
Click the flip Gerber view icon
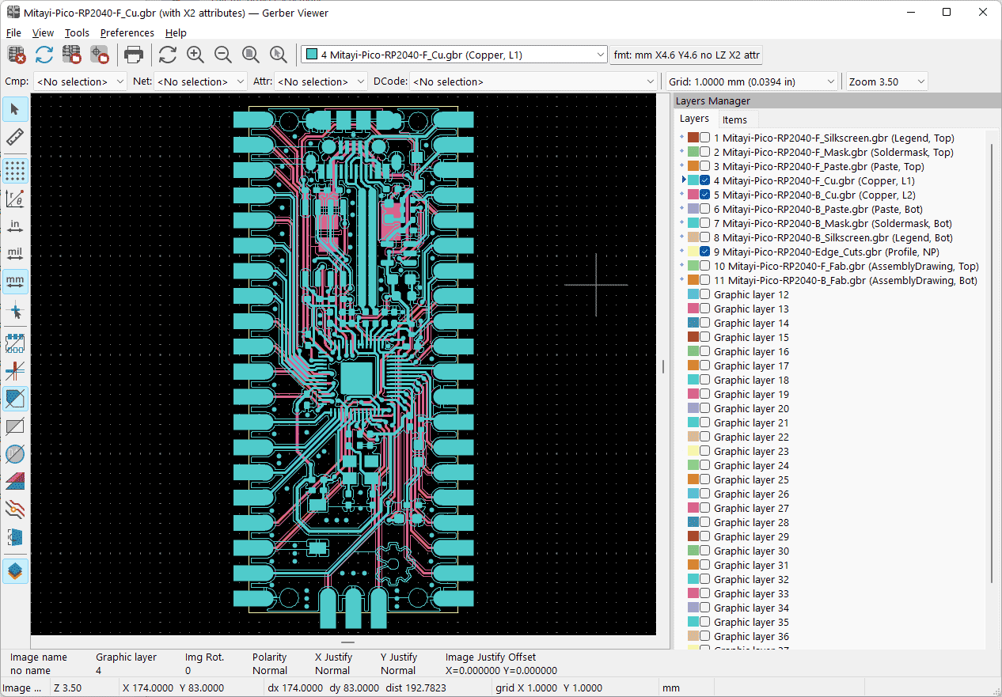[x=15, y=537]
